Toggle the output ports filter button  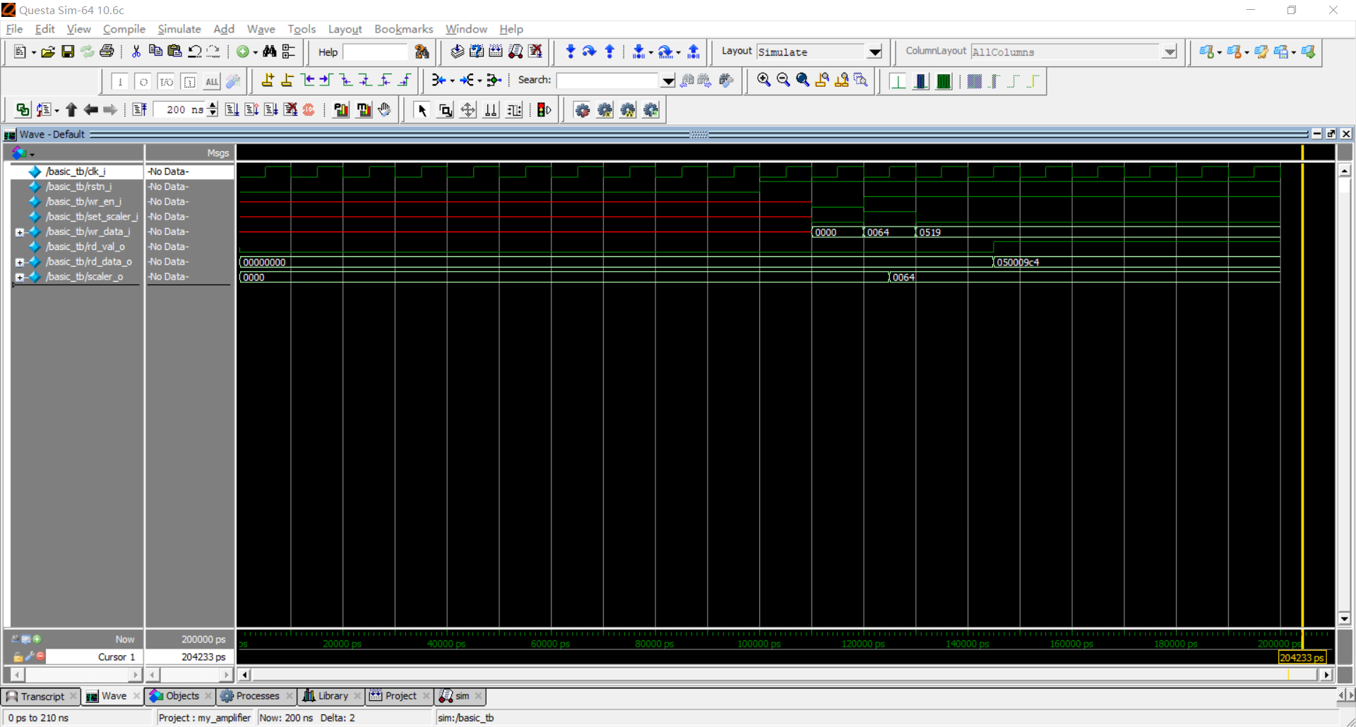[x=143, y=82]
